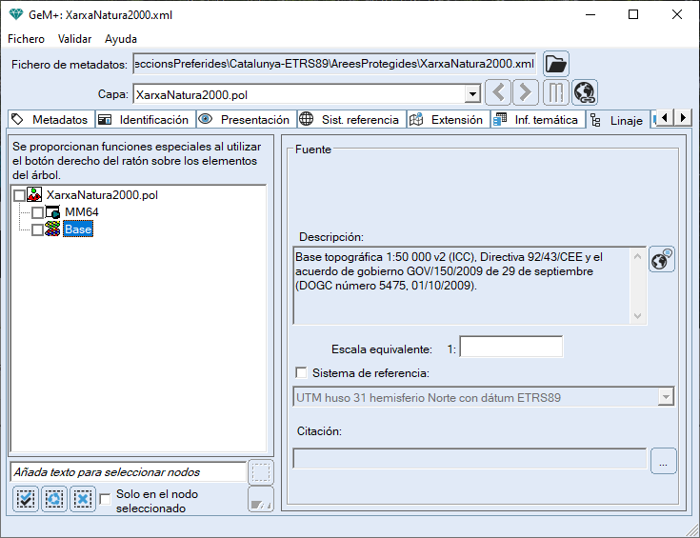Click the invert selection icon
This screenshot has height=538, width=700.
click(x=54, y=498)
